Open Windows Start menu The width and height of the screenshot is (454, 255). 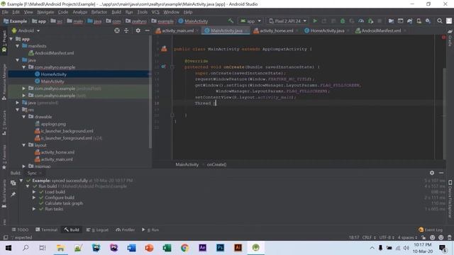tap(8, 248)
